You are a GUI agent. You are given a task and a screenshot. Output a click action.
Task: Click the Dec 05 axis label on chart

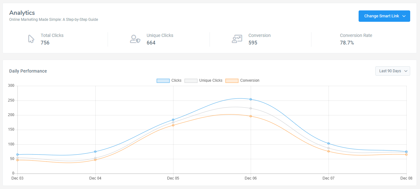[x=173, y=178]
